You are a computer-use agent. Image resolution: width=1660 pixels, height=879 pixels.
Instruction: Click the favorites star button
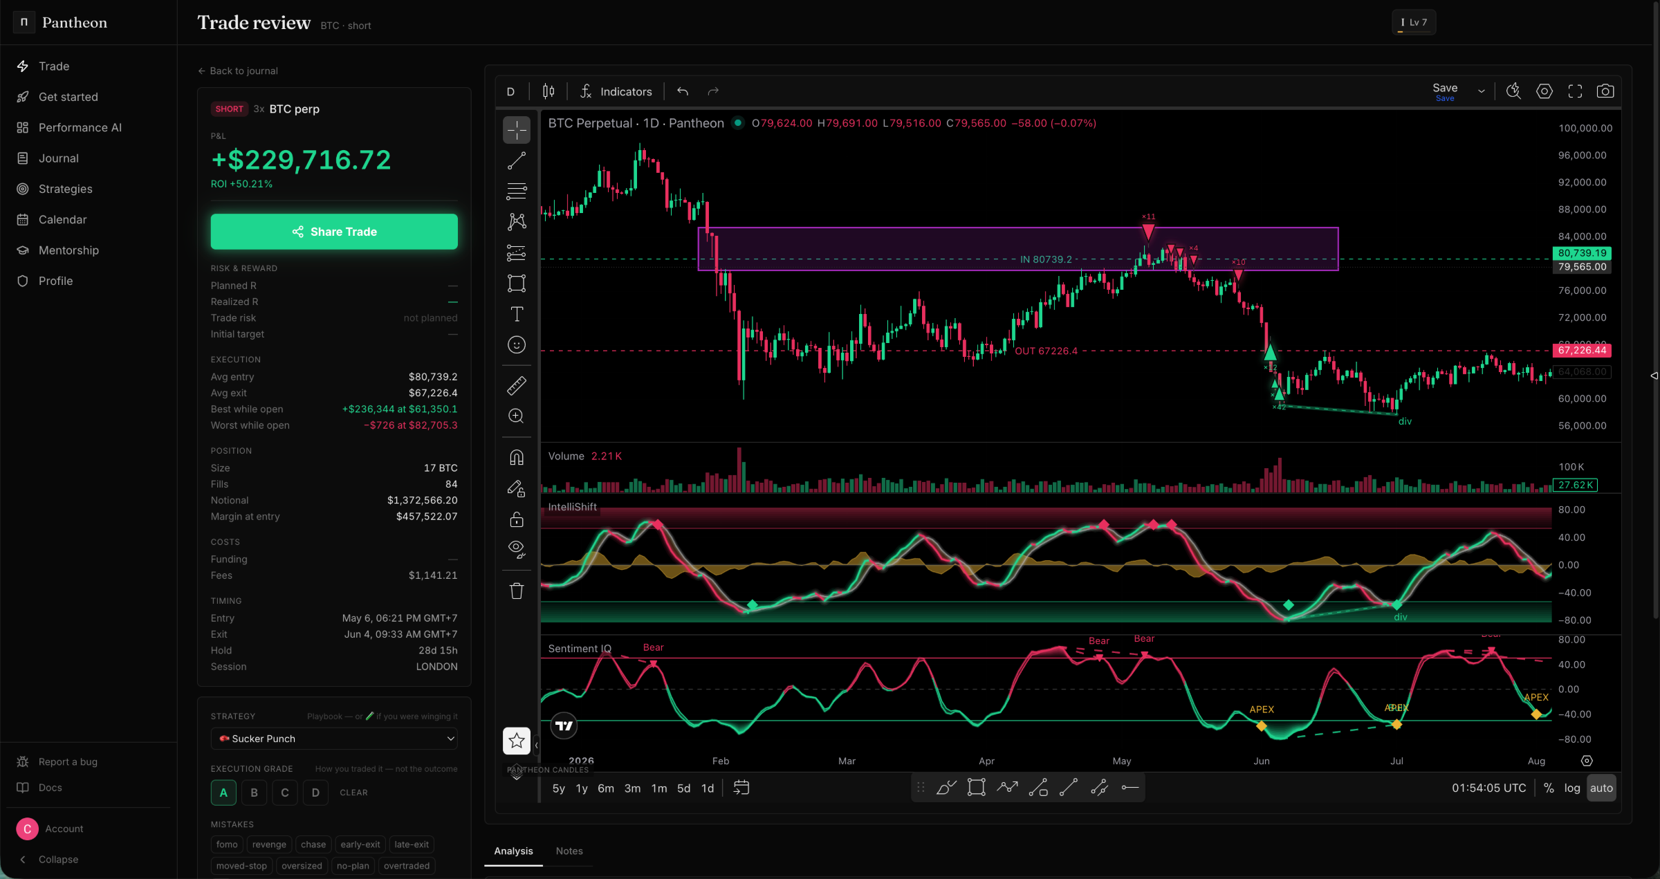pos(516,741)
